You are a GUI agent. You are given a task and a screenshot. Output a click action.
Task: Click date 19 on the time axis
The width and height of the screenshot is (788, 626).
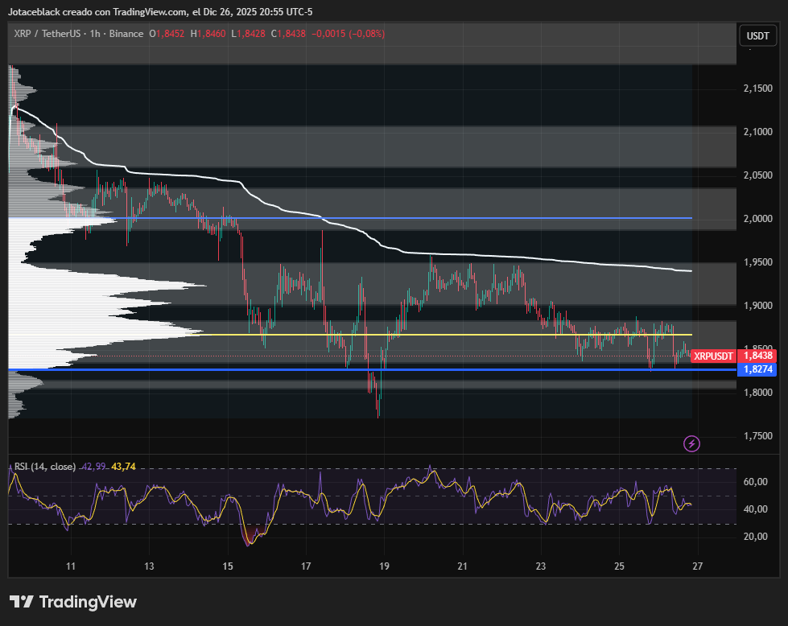(x=384, y=566)
